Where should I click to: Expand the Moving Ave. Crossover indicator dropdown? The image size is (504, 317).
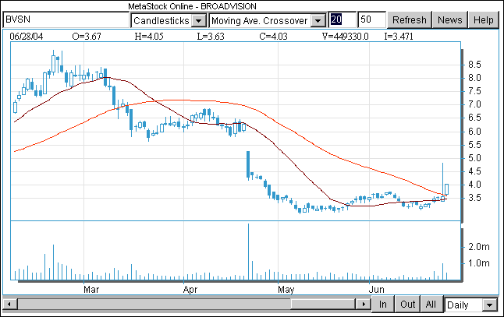coord(268,20)
